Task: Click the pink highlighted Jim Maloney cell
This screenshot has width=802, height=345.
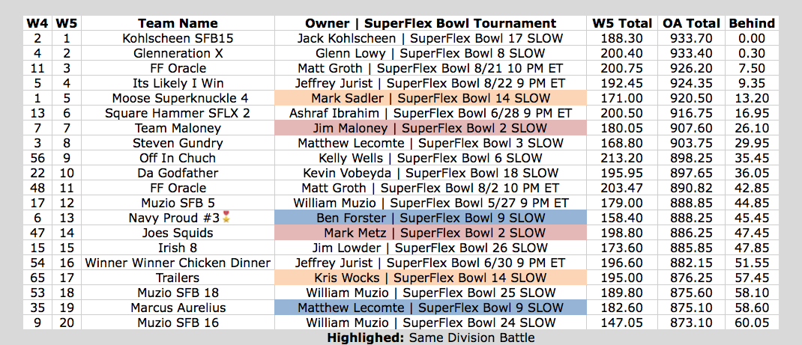Action: click(x=431, y=128)
